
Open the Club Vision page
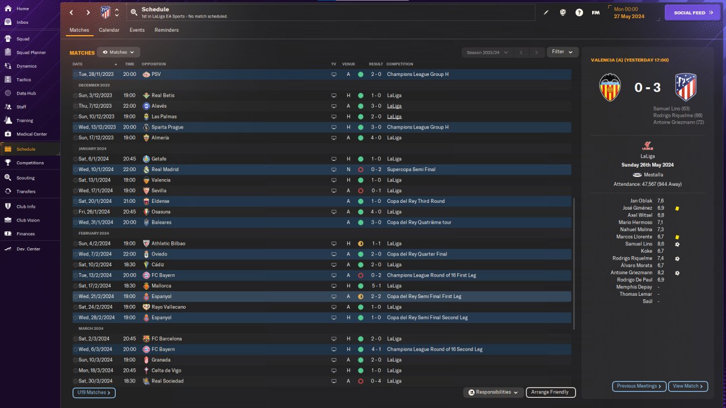pyautogui.click(x=28, y=220)
